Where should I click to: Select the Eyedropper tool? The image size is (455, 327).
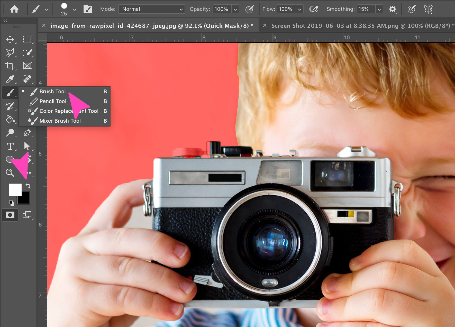pyautogui.click(x=10, y=79)
